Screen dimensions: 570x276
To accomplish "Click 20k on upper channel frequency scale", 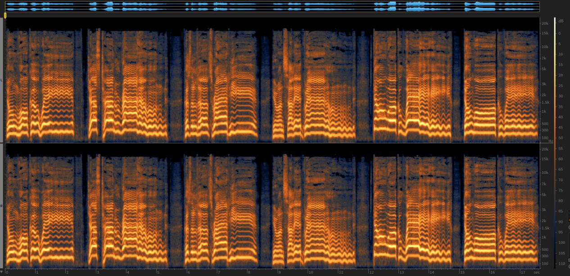I will [544, 23].
